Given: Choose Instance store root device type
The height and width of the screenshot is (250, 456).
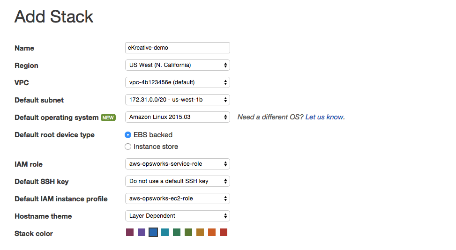Looking at the screenshot, I should click(x=128, y=147).
